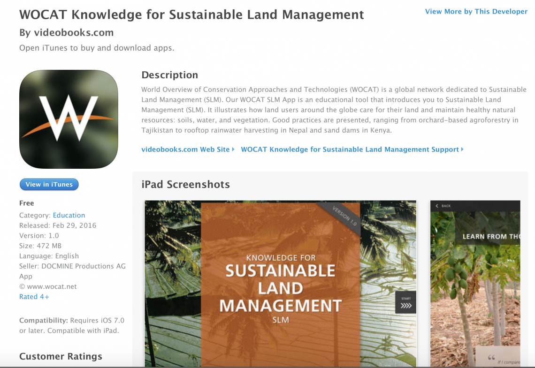
Task: Click the app title heading
Action: [x=192, y=15]
